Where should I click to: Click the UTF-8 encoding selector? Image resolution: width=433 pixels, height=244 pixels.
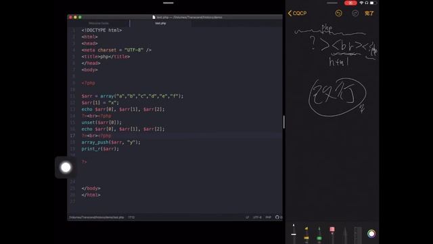(x=257, y=217)
